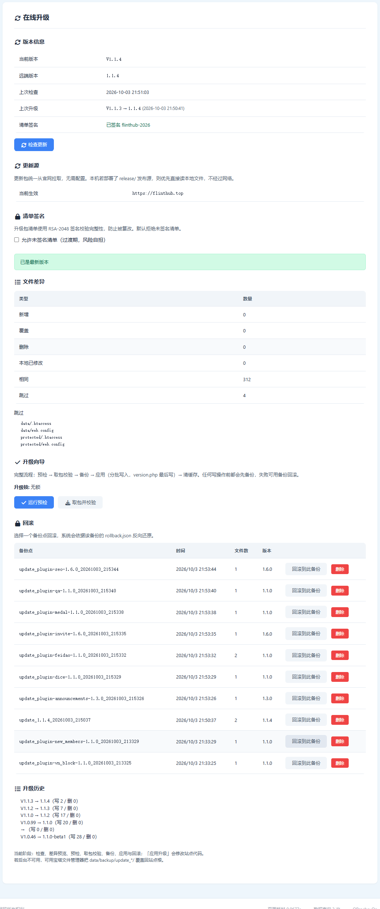
Task: Roll back to update_plugin-seo-1.6.0 backup
Action: (x=306, y=569)
